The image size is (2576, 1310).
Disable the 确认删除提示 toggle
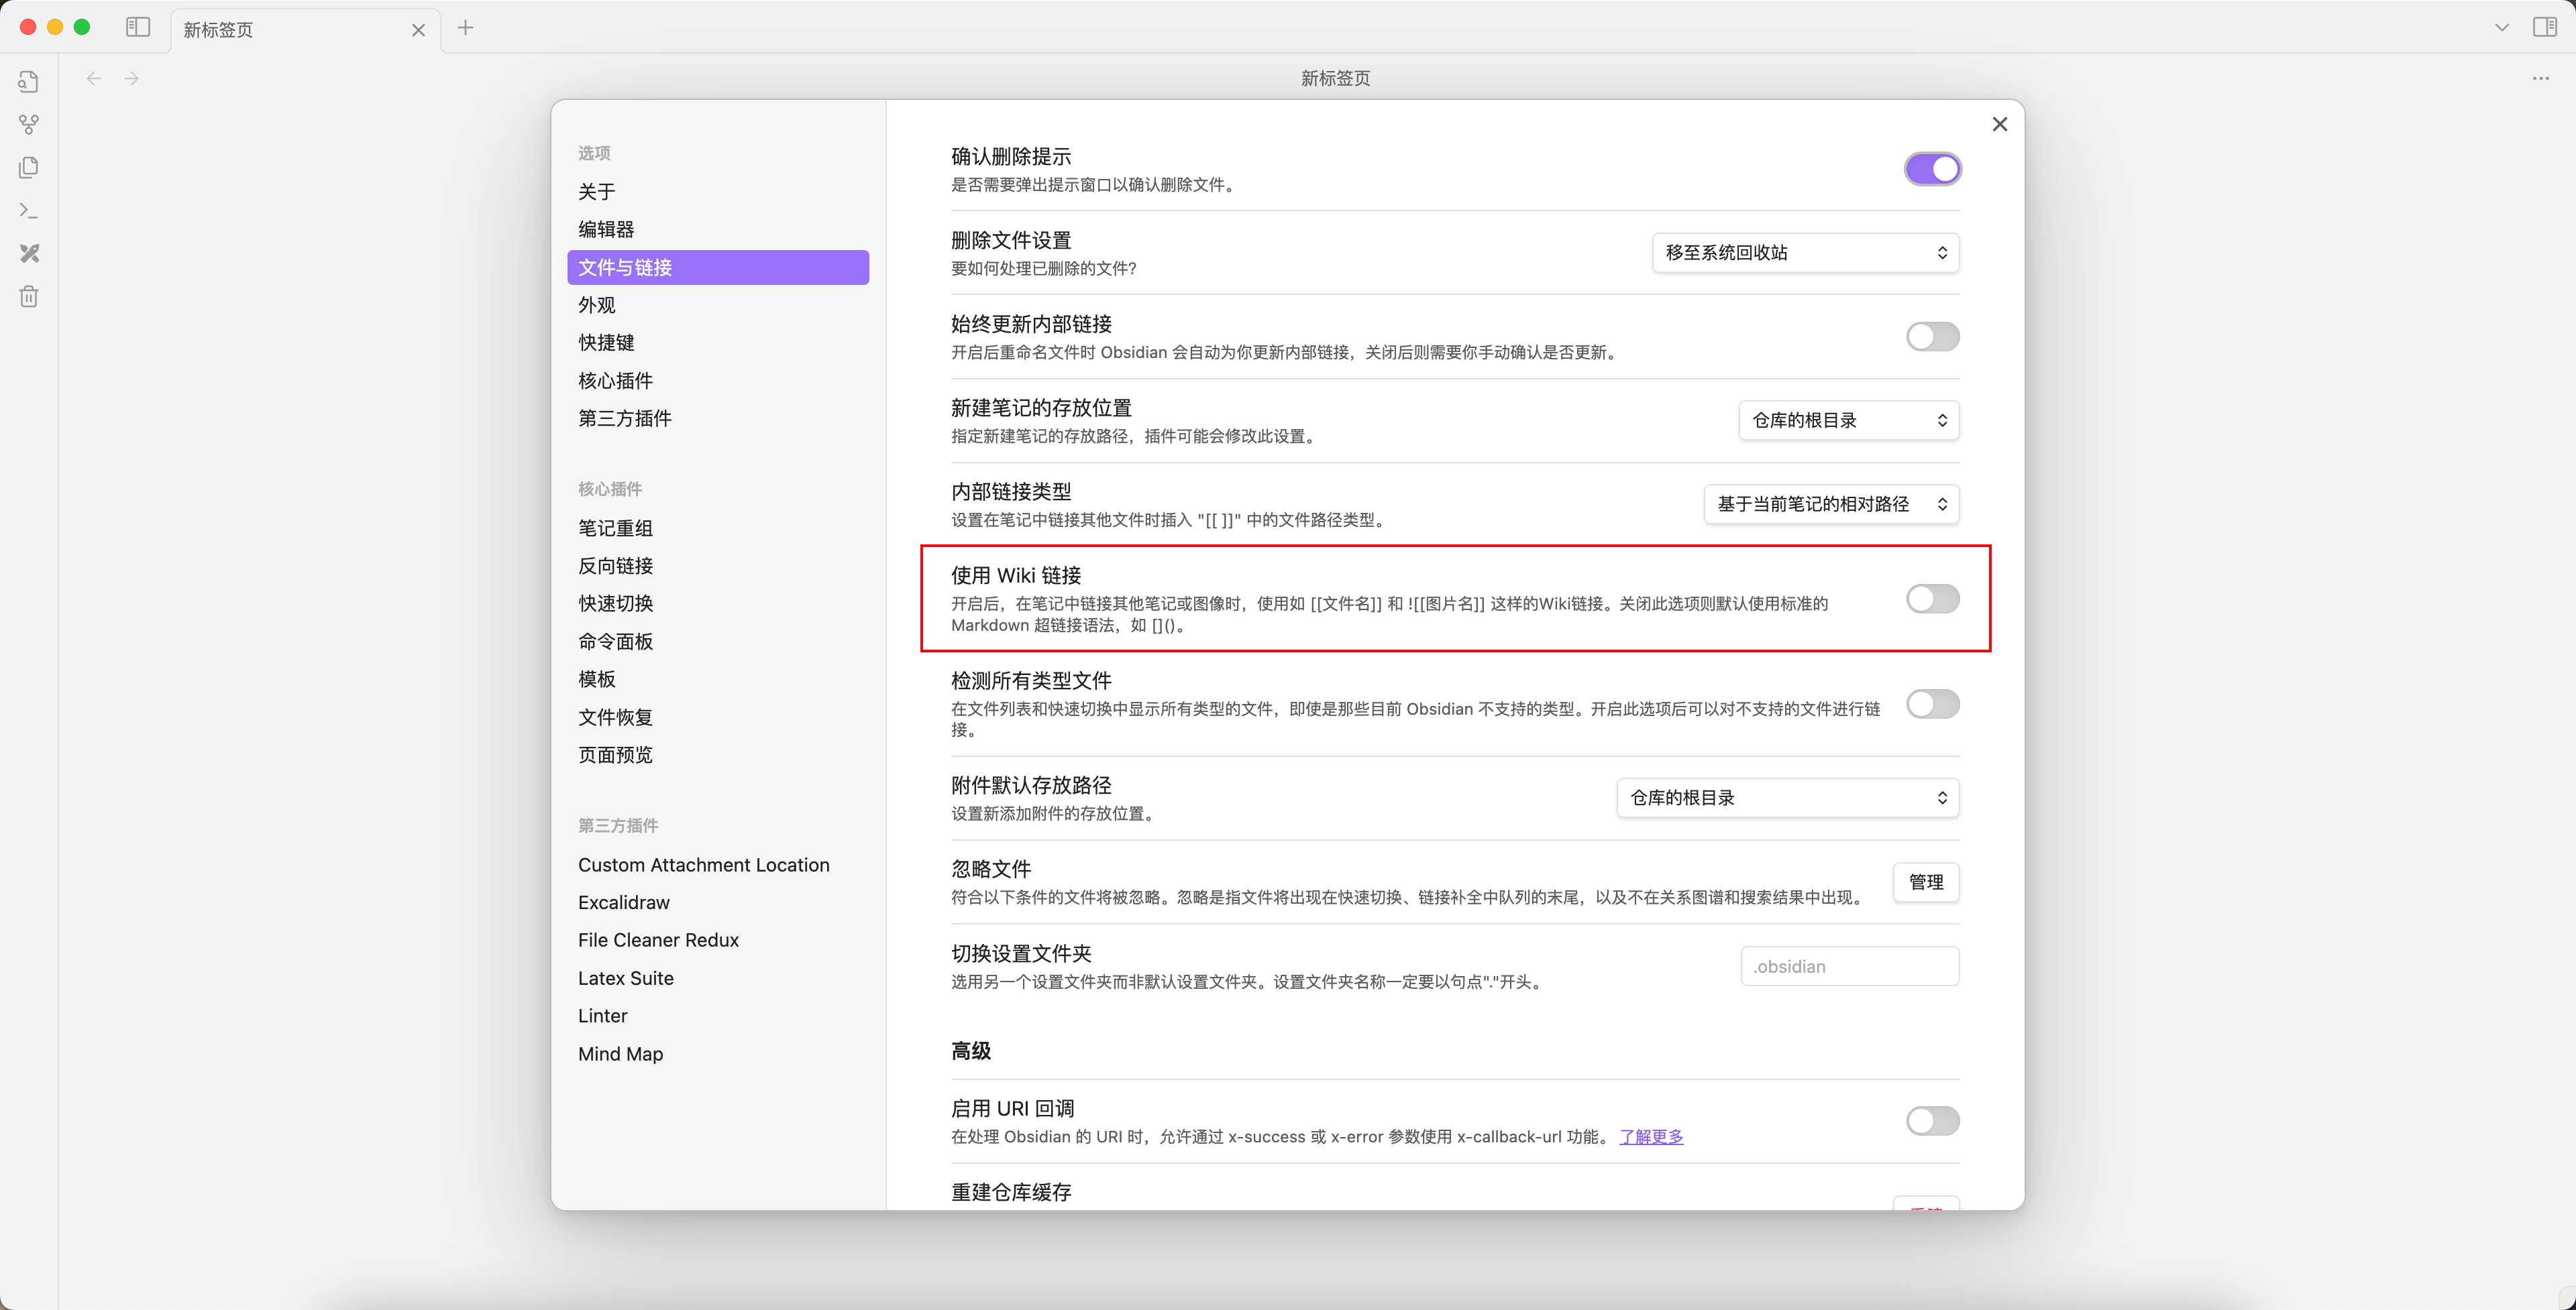coord(1931,169)
